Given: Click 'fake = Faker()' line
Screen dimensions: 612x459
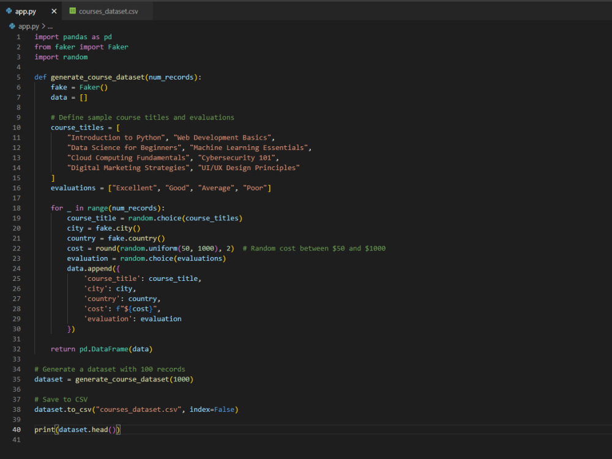Looking at the screenshot, I should [79, 88].
